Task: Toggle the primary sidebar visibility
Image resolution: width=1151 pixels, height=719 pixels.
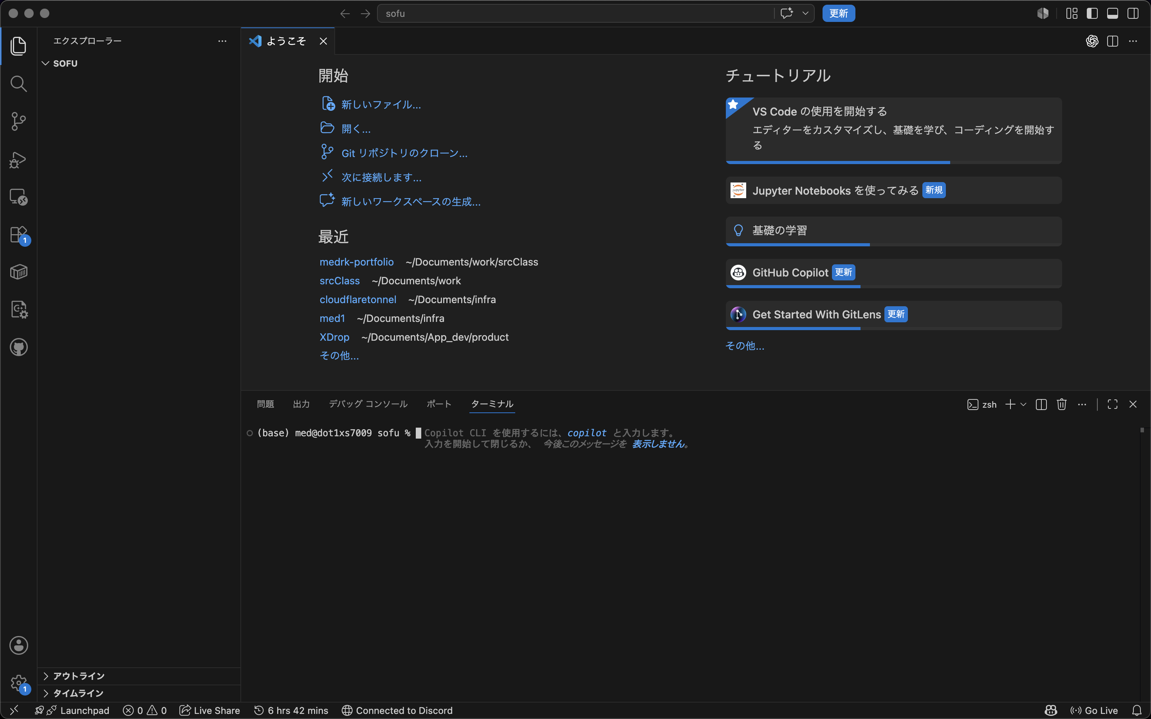Action: (x=1092, y=13)
